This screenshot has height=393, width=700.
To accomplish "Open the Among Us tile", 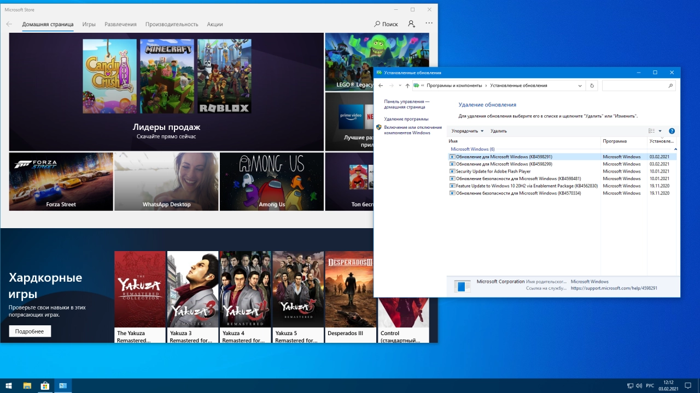I will 272,181.
